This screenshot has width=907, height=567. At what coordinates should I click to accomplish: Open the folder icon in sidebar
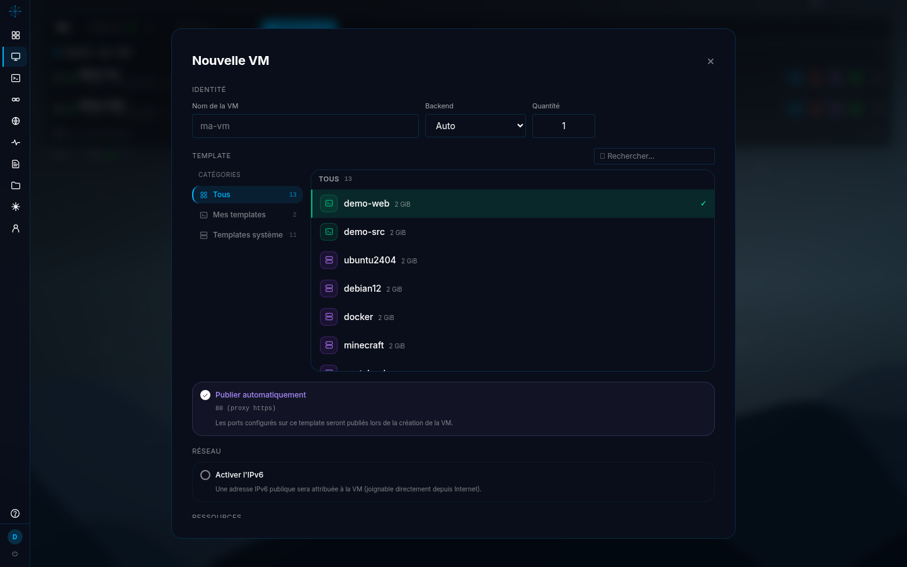tap(16, 185)
